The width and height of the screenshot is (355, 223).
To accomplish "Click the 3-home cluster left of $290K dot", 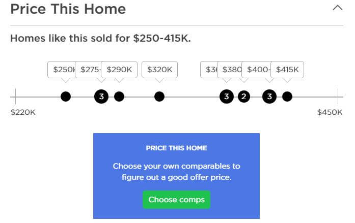I will pyautogui.click(x=101, y=97).
